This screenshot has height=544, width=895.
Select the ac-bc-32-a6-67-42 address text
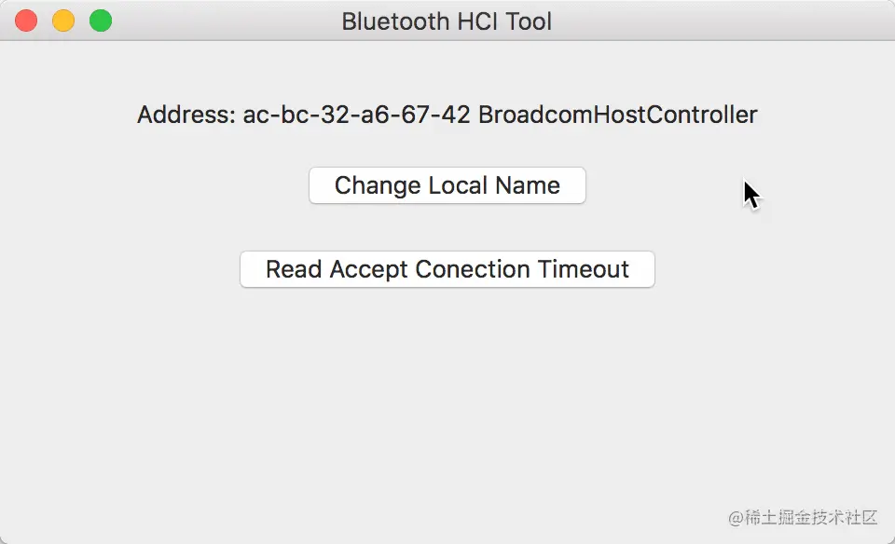(x=356, y=115)
